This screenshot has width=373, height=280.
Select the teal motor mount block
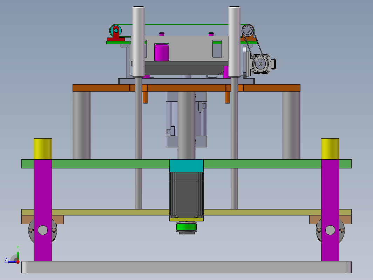tap(186, 166)
